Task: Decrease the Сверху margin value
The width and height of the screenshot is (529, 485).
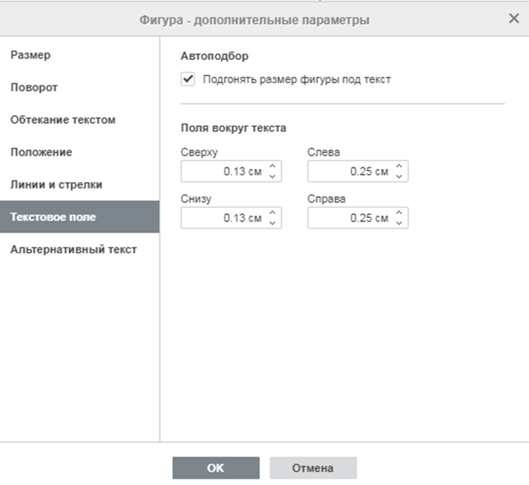Action: [x=273, y=176]
